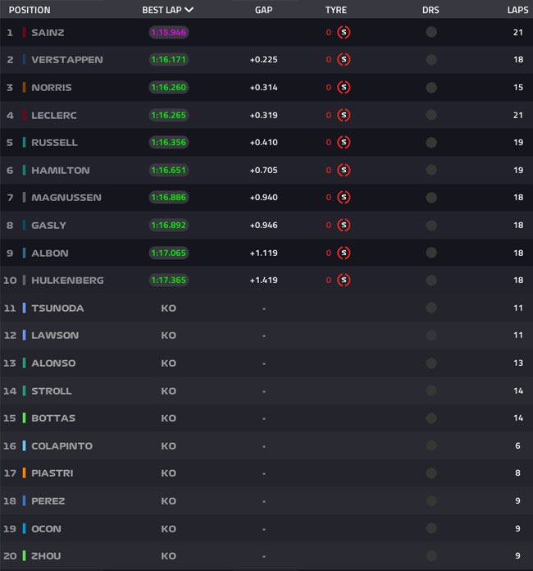
Task: Click Verstappen's soft tyre compound icon
Action: click(x=344, y=59)
